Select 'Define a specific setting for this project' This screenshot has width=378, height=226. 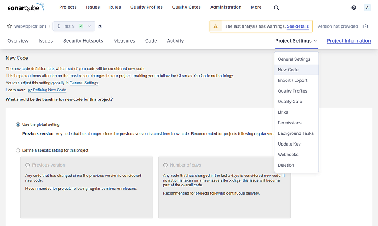tap(18, 150)
